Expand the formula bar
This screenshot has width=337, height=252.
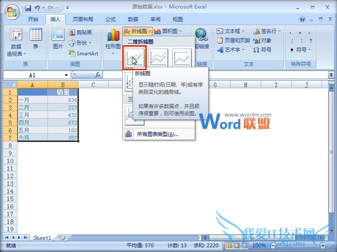331,74
